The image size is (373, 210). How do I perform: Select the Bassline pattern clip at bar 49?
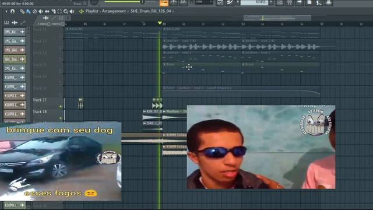[x=241, y=33]
